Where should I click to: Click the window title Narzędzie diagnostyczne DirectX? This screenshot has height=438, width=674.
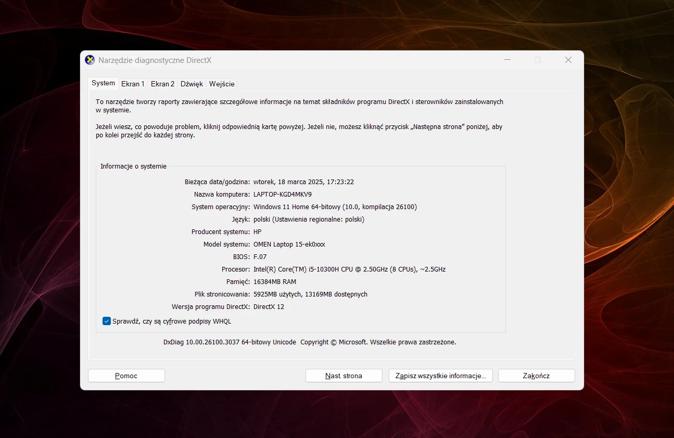[x=155, y=60]
